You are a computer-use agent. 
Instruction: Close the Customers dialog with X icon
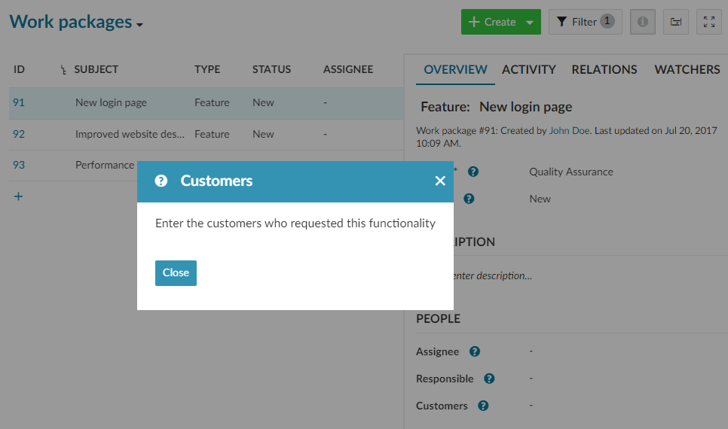pos(440,181)
